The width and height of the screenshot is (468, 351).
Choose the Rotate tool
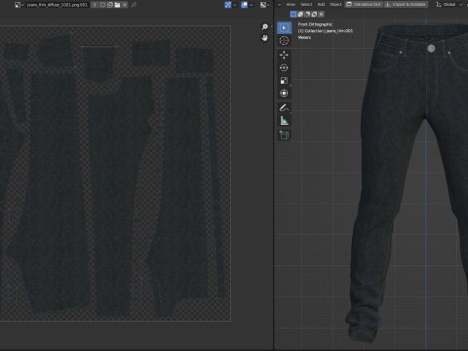click(x=284, y=67)
